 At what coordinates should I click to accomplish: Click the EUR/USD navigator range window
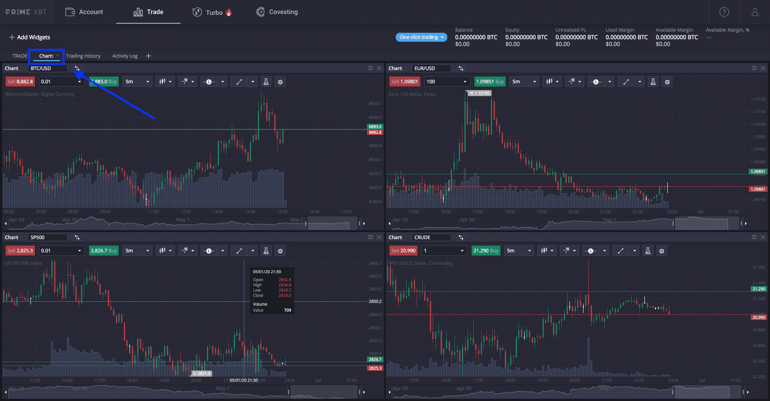click(x=707, y=224)
